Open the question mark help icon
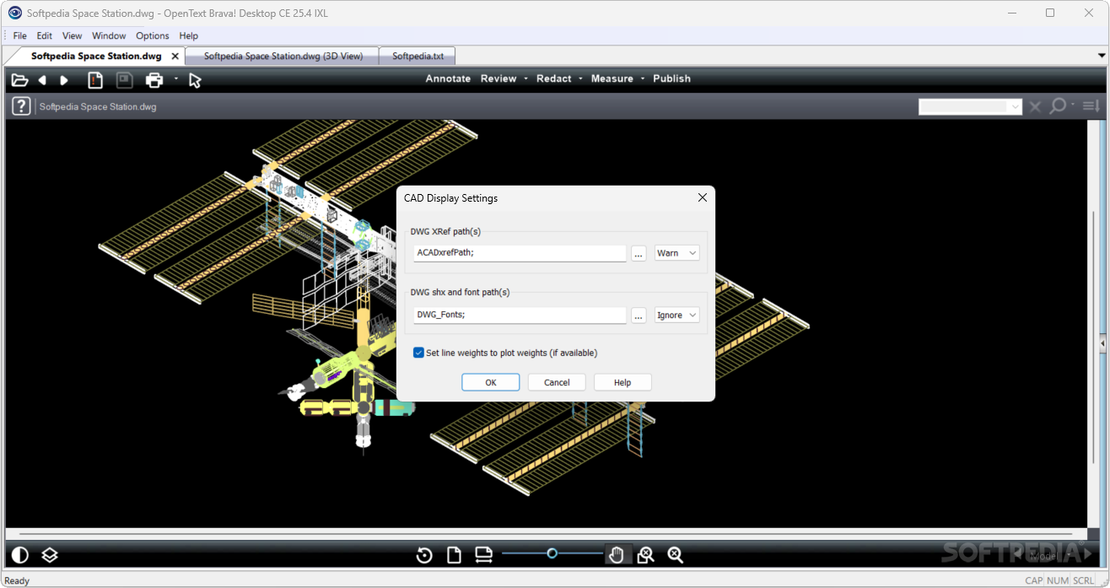 coord(21,106)
